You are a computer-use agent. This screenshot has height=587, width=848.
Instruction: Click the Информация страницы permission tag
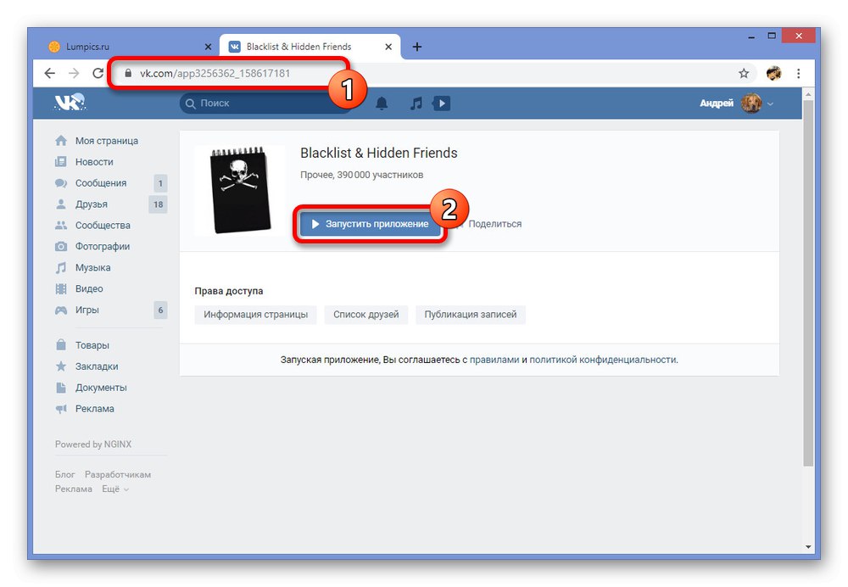pyautogui.click(x=256, y=315)
